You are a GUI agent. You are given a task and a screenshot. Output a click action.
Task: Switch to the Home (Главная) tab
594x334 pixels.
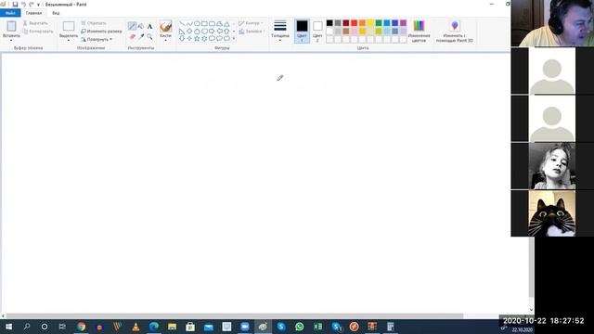pos(33,13)
